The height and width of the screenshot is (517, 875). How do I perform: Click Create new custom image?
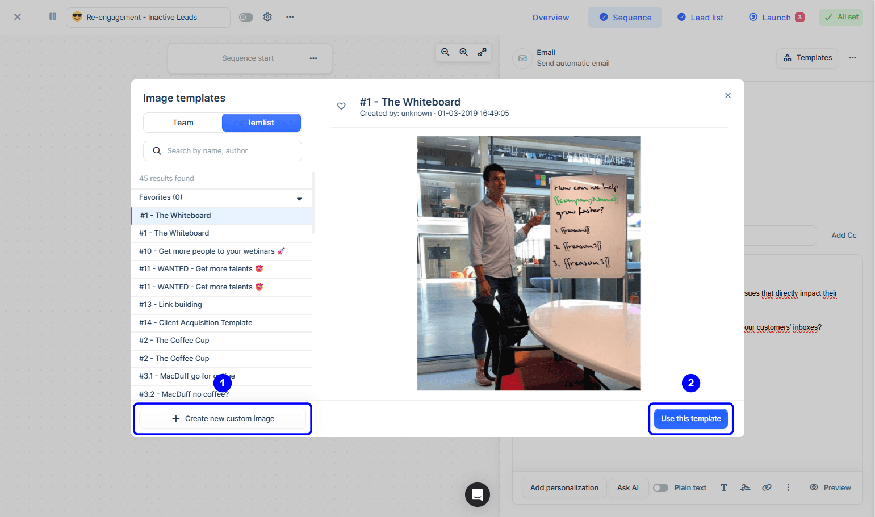click(223, 419)
